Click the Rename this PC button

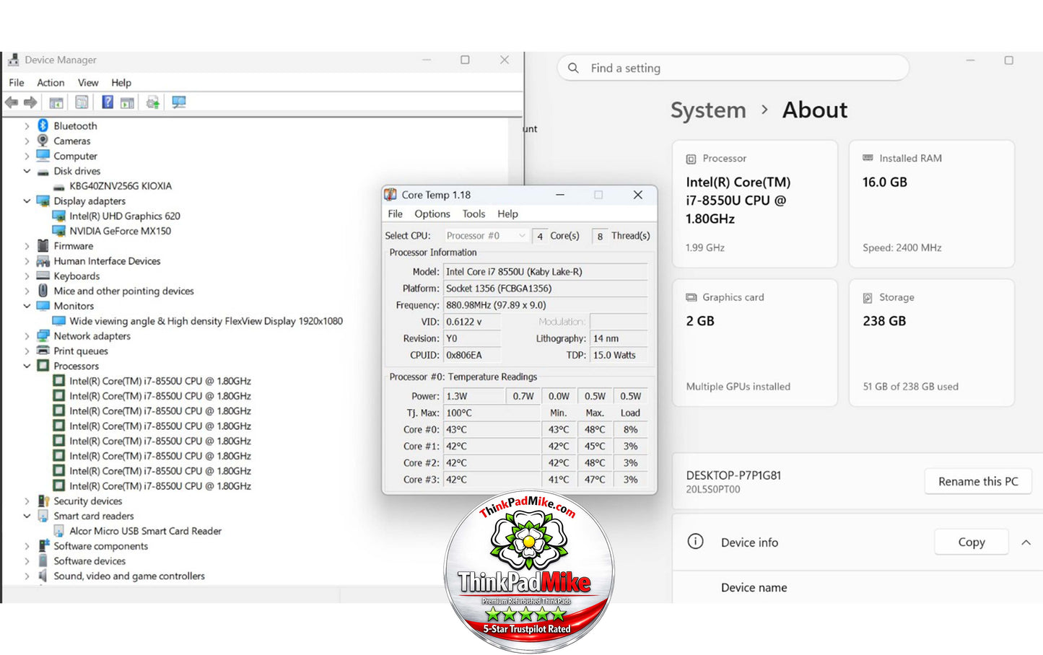[x=978, y=481]
